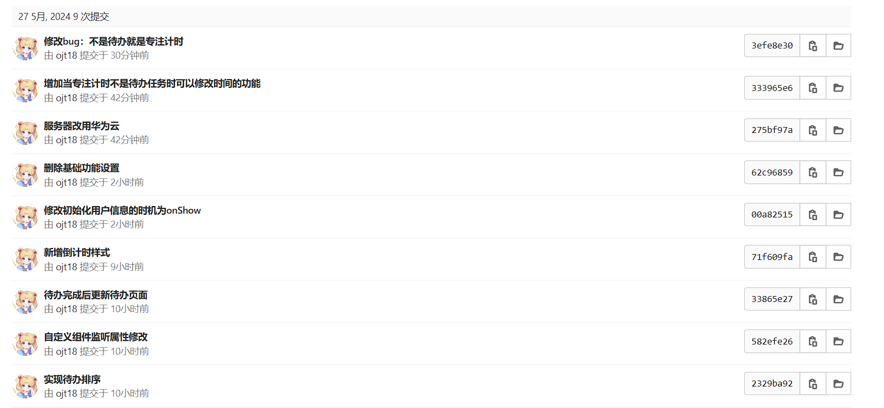
Task: Open commit titled 新增倒计时样式
Action: pos(77,252)
